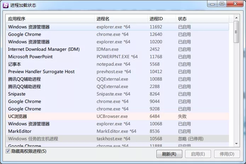
Task: Click the Snipaste.exe *64 process name
Action: 113,94
